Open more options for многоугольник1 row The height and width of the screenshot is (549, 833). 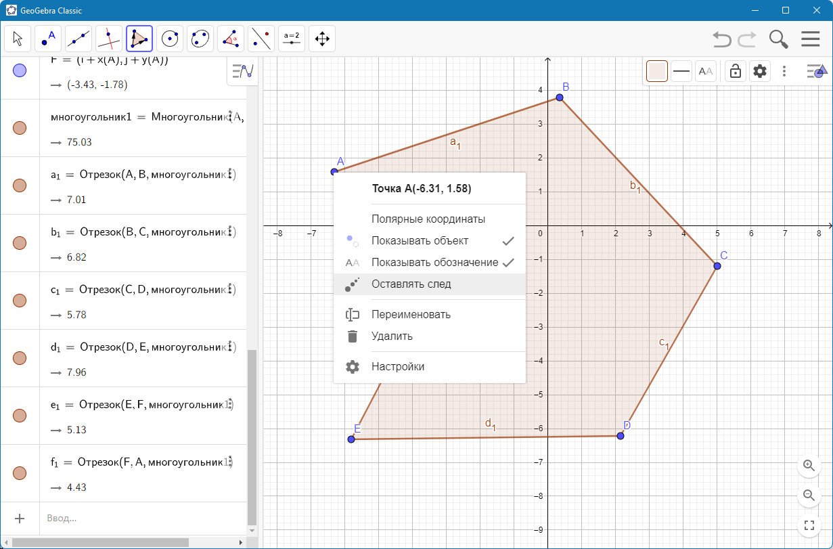231,116
